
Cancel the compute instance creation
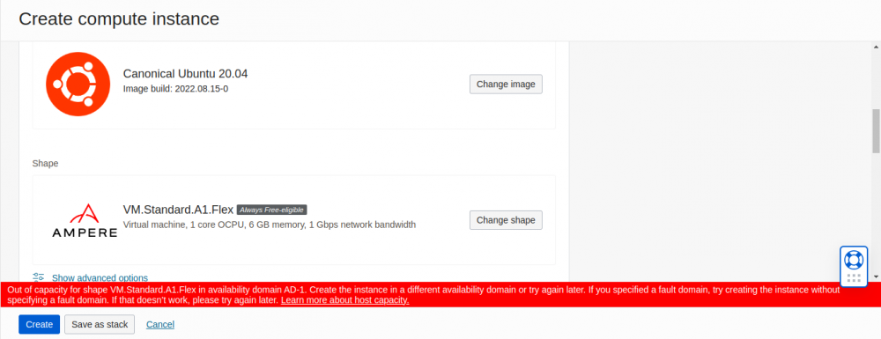click(x=160, y=324)
